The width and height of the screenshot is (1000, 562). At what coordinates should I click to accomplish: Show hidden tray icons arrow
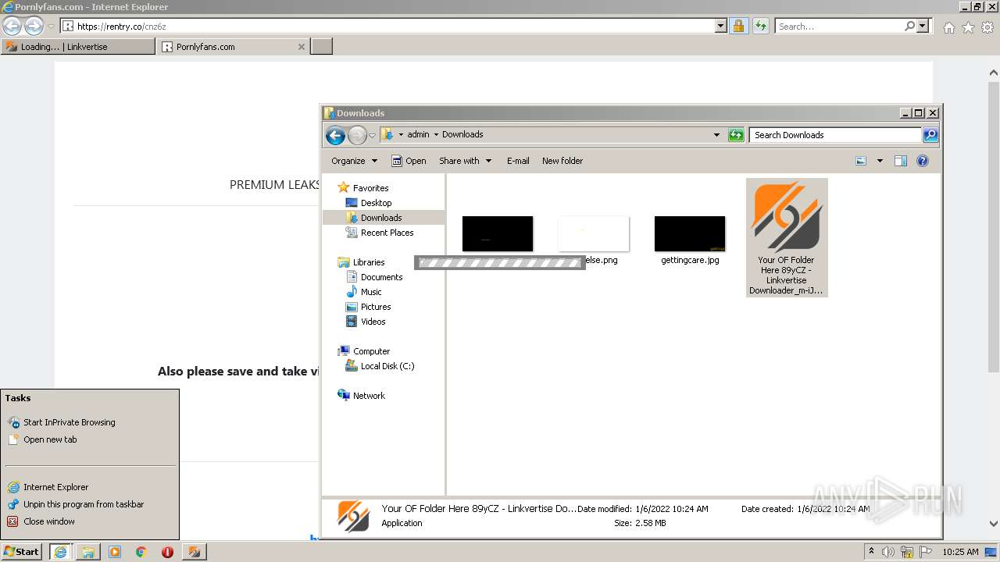point(871,551)
